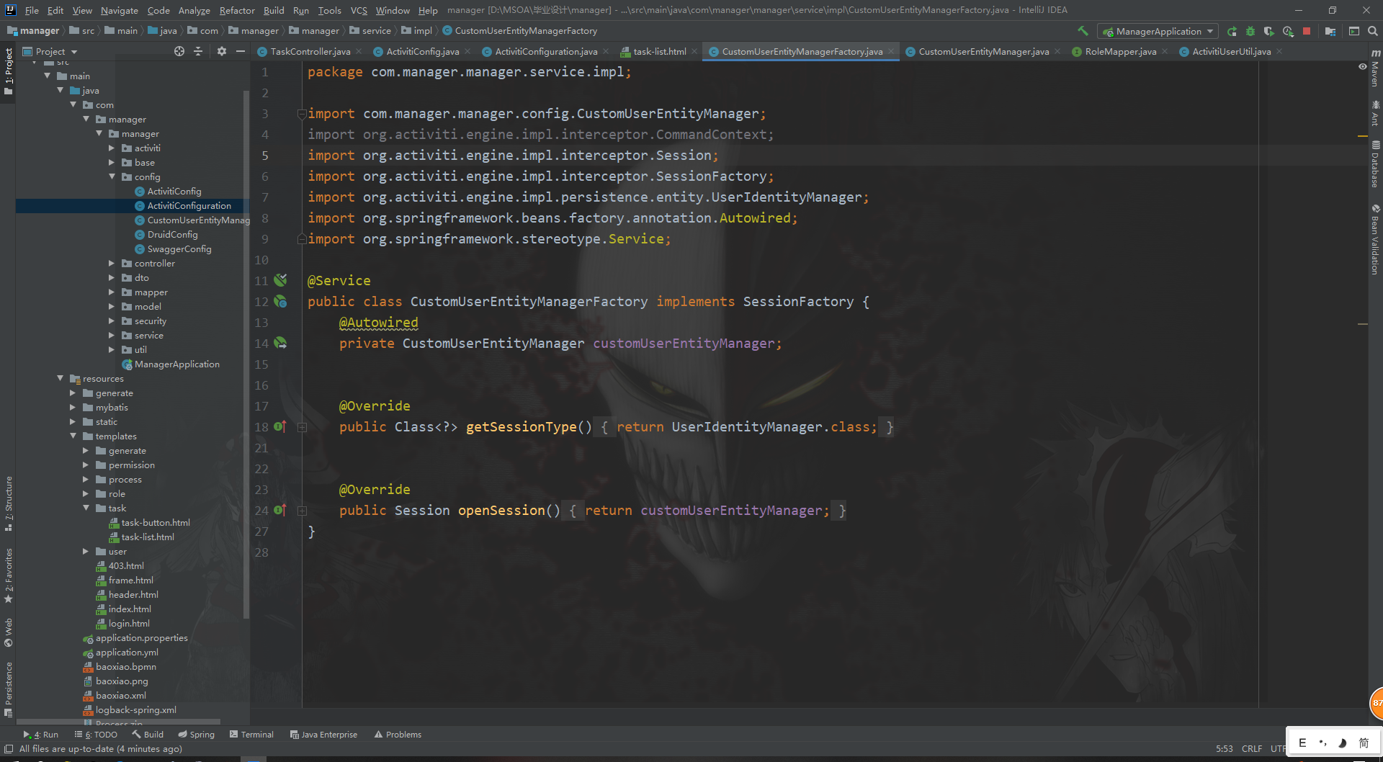Open the Structure tool window on the left sidebar
The height and width of the screenshot is (762, 1383).
tap(9, 503)
